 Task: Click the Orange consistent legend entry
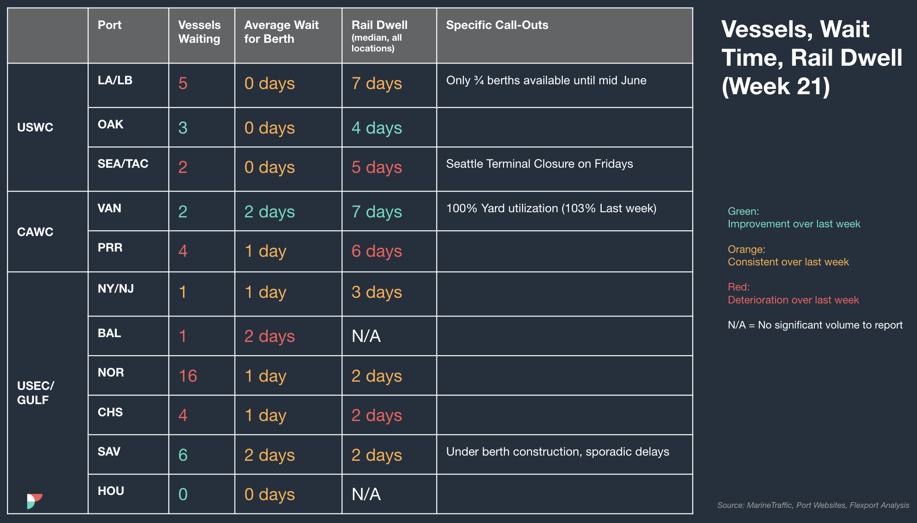[x=788, y=255]
